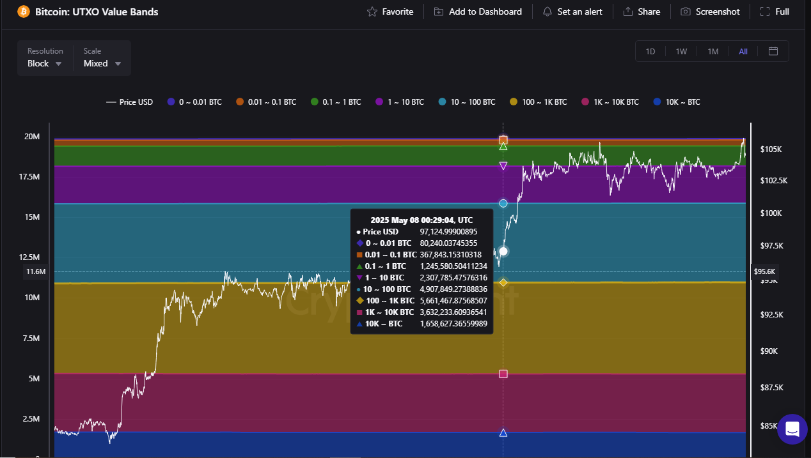Switch the chart to 1D timeframe
The width and height of the screenshot is (811, 458).
[x=650, y=51]
